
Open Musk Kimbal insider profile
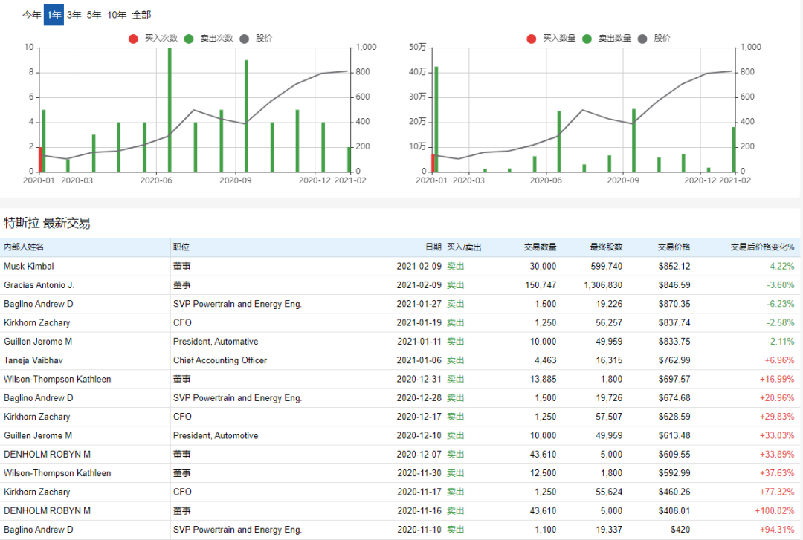tap(29, 266)
